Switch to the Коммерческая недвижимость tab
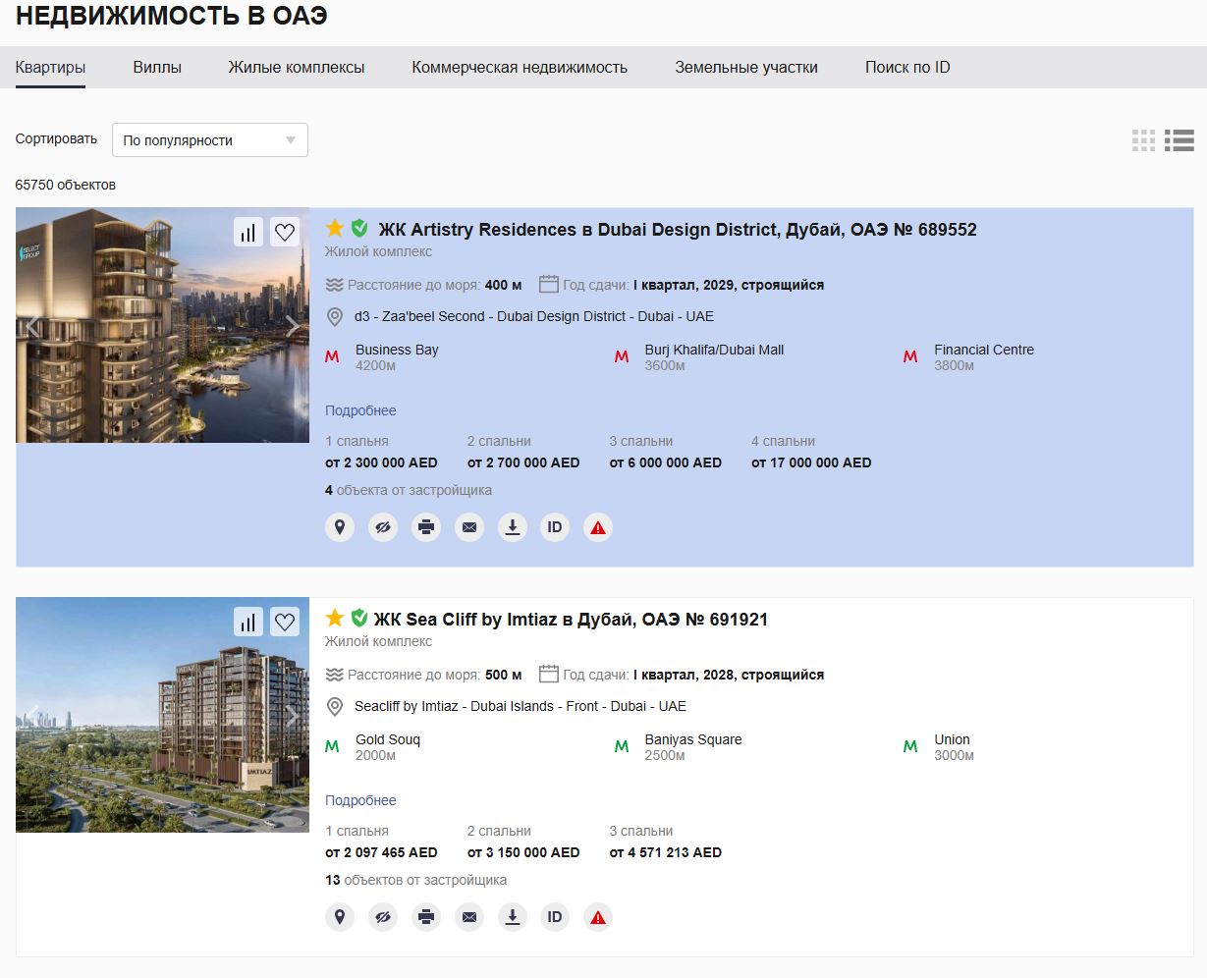Viewport: 1207px width, 978px height. (520, 67)
